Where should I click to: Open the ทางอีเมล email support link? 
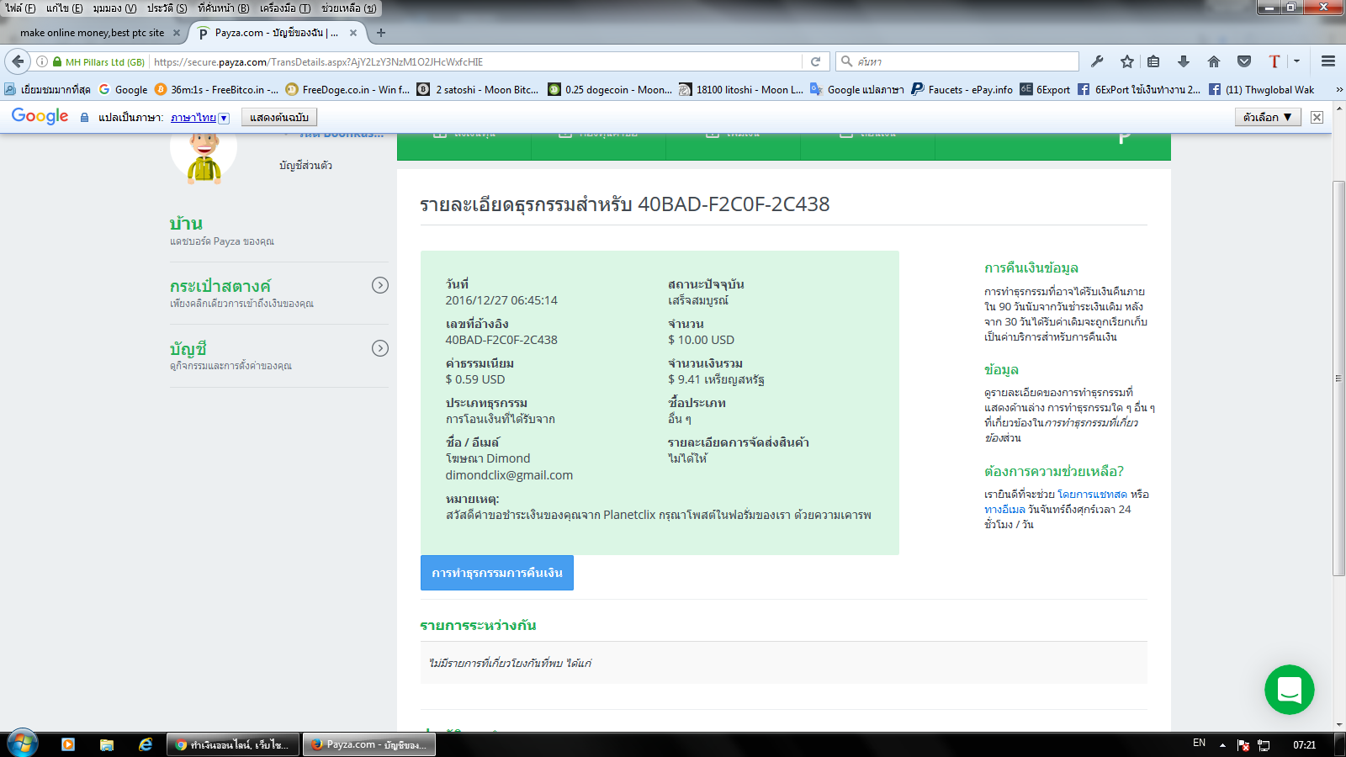[x=1004, y=509]
